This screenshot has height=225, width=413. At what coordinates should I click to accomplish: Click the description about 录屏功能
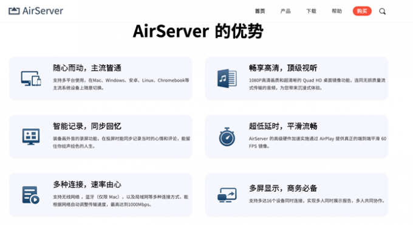pyautogui.click(x=121, y=142)
